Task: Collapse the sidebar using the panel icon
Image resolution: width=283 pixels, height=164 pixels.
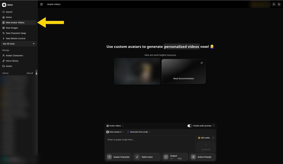Action: coord(42,4)
